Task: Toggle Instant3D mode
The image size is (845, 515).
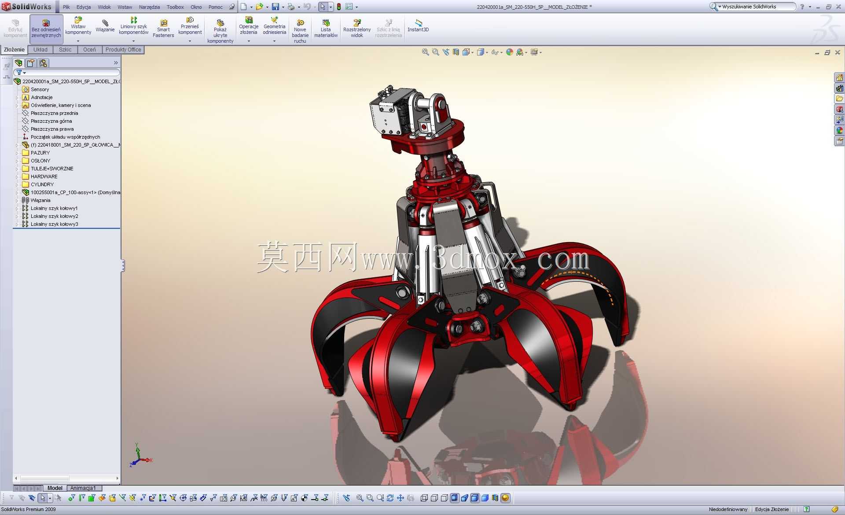Action: (x=418, y=26)
